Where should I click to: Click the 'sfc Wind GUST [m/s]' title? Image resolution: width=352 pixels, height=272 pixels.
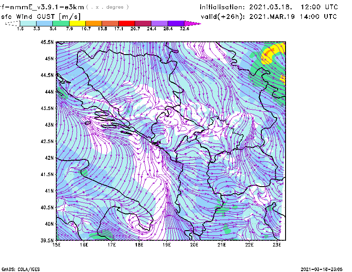pos(40,17)
